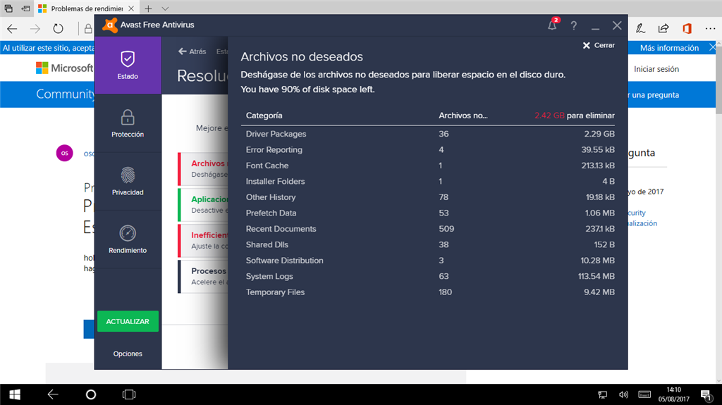Open Avast notifications bell
Screen dimensions: 722x405
click(552, 25)
